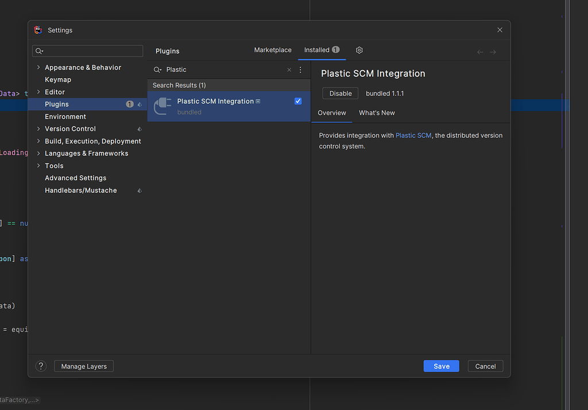
Task: Click the Plastic SCM plugin plug icon
Action: point(163,106)
